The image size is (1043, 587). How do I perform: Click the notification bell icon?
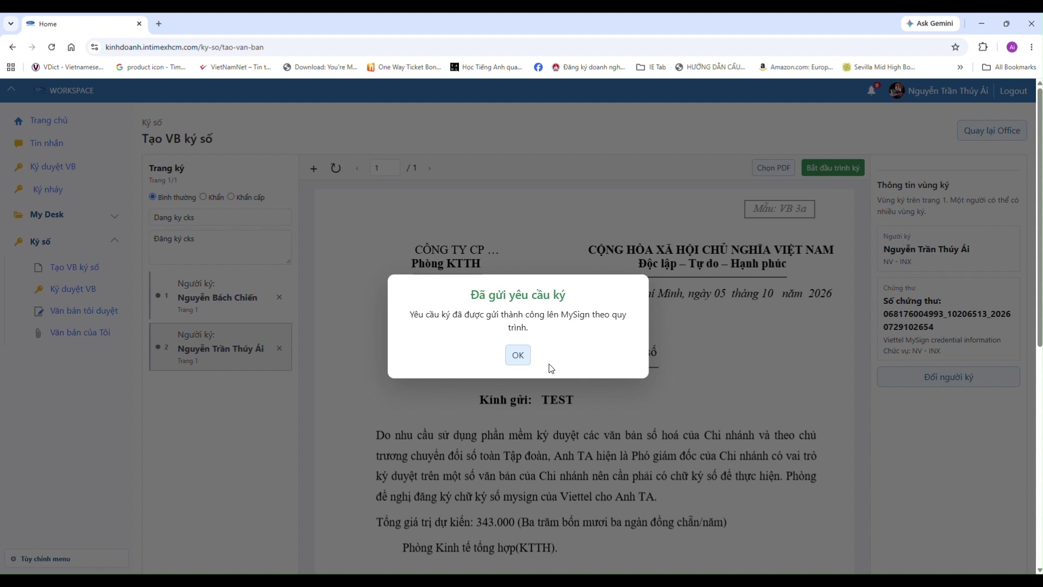pos(871,91)
